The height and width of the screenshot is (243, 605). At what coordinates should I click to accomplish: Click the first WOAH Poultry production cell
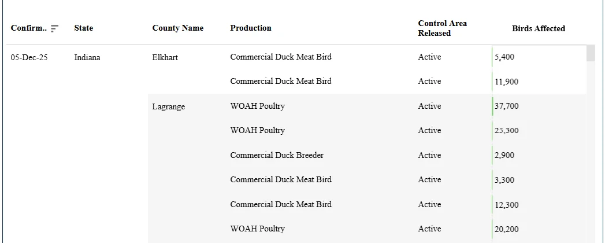[257, 106]
